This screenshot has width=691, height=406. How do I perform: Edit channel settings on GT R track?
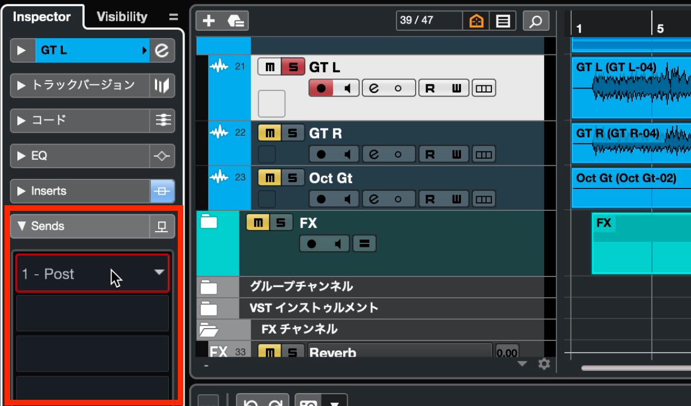pyautogui.click(x=375, y=154)
